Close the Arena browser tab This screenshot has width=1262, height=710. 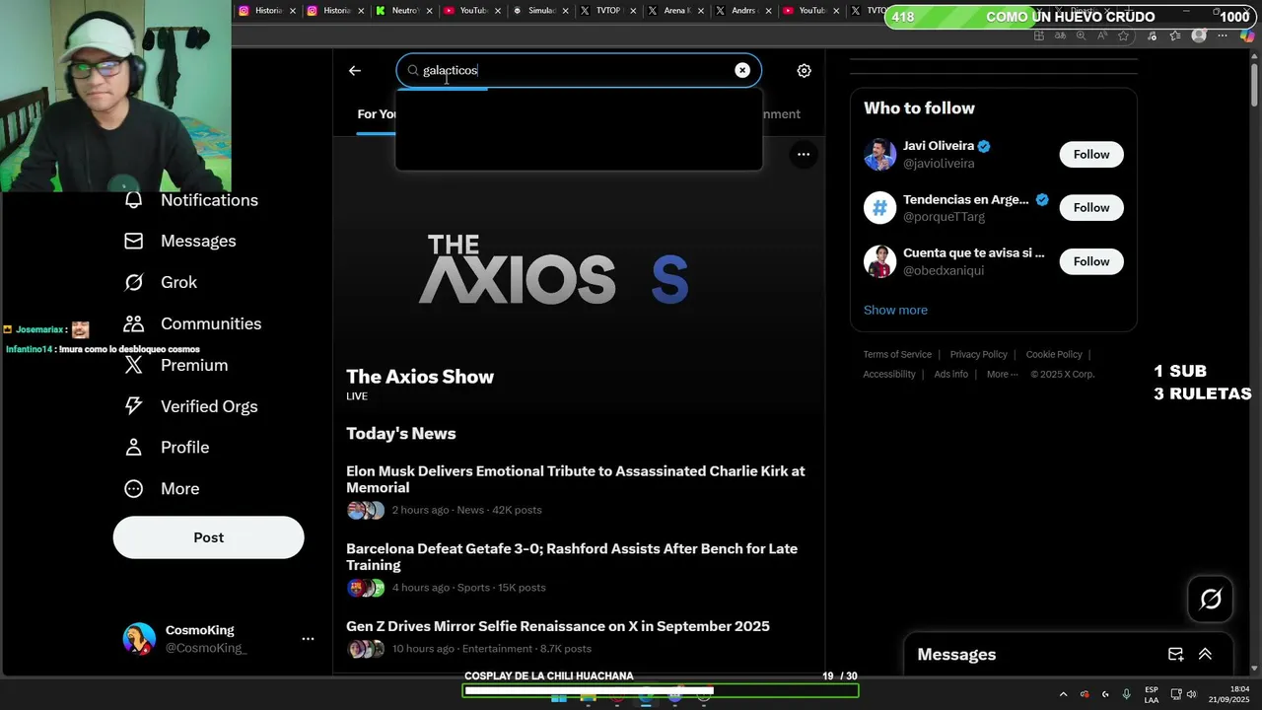(x=700, y=11)
